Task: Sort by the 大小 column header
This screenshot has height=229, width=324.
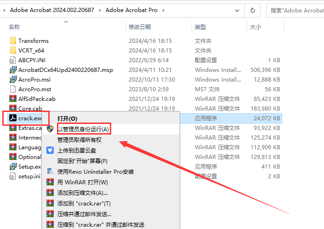Action: pos(256,27)
